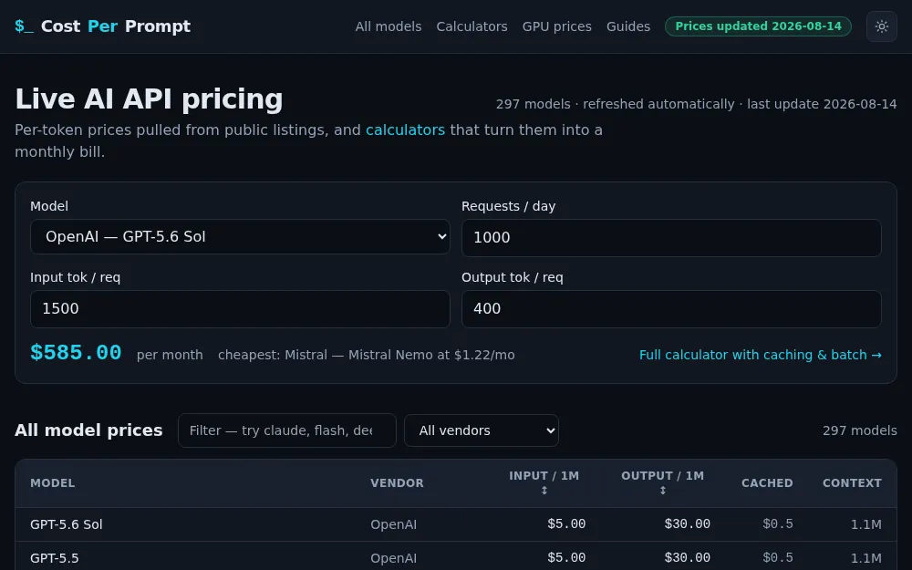Click the Cost Per Prompt logo
This screenshot has width=912, height=570.
click(102, 26)
